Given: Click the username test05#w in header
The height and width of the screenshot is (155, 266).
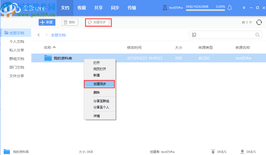Looking at the screenshot, I should 176,8.
